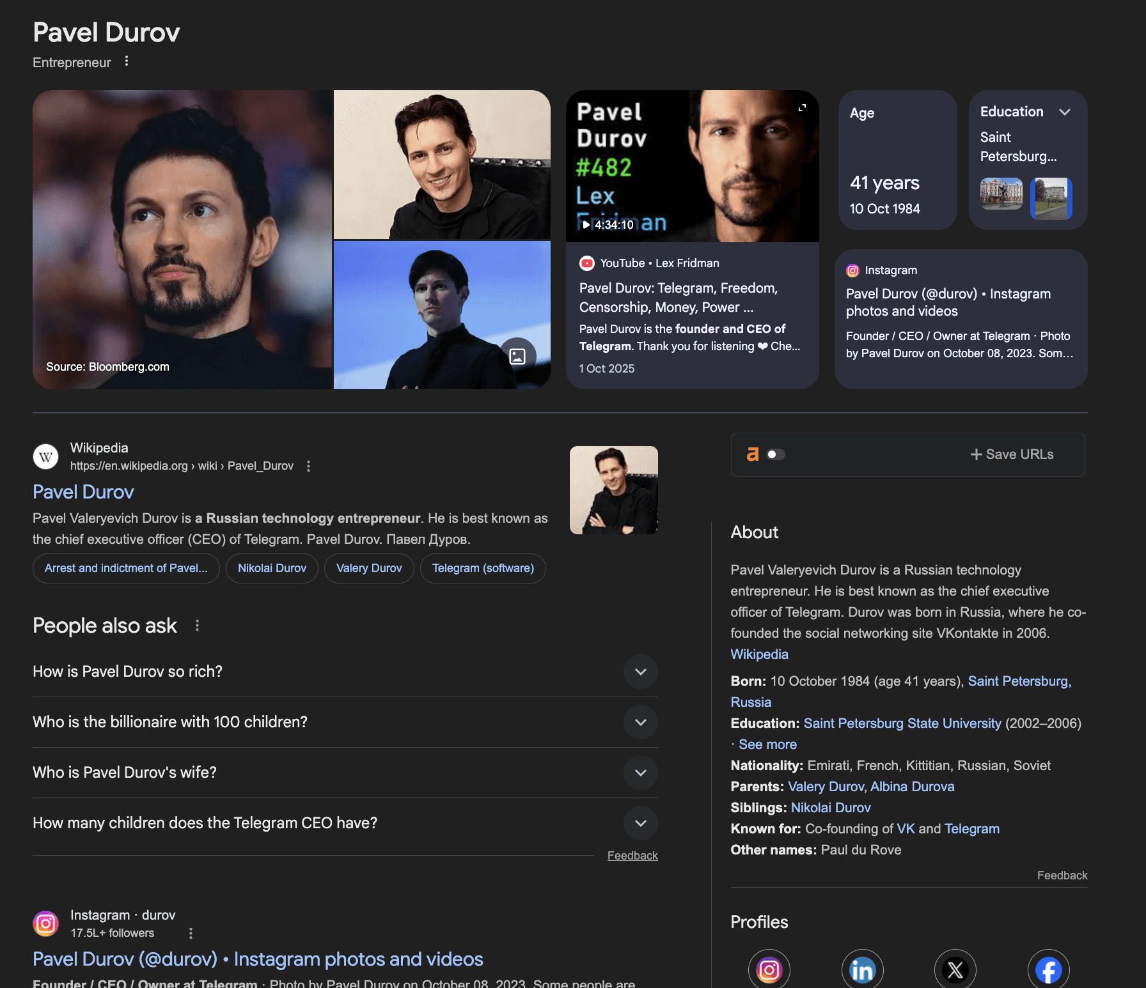Click the Feedback link under About panel

(x=1062, y=876)
